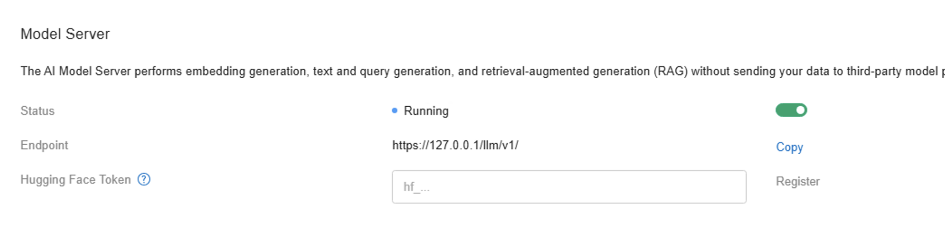Copy the endpoint URL
The width and height of the screenshot is (945, 237).
(789, 147)
